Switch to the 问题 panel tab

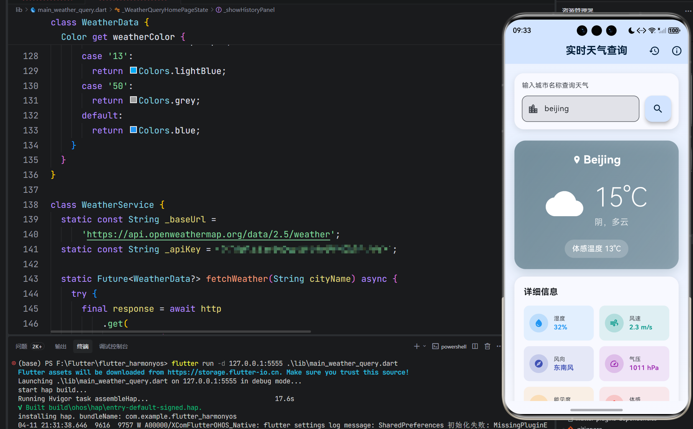coord(21,347)
